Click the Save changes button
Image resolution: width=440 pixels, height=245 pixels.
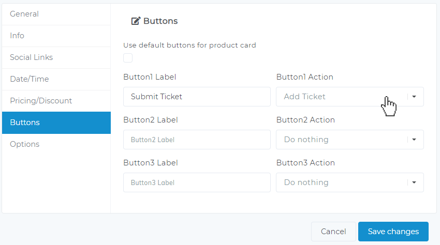coord(393,232)
